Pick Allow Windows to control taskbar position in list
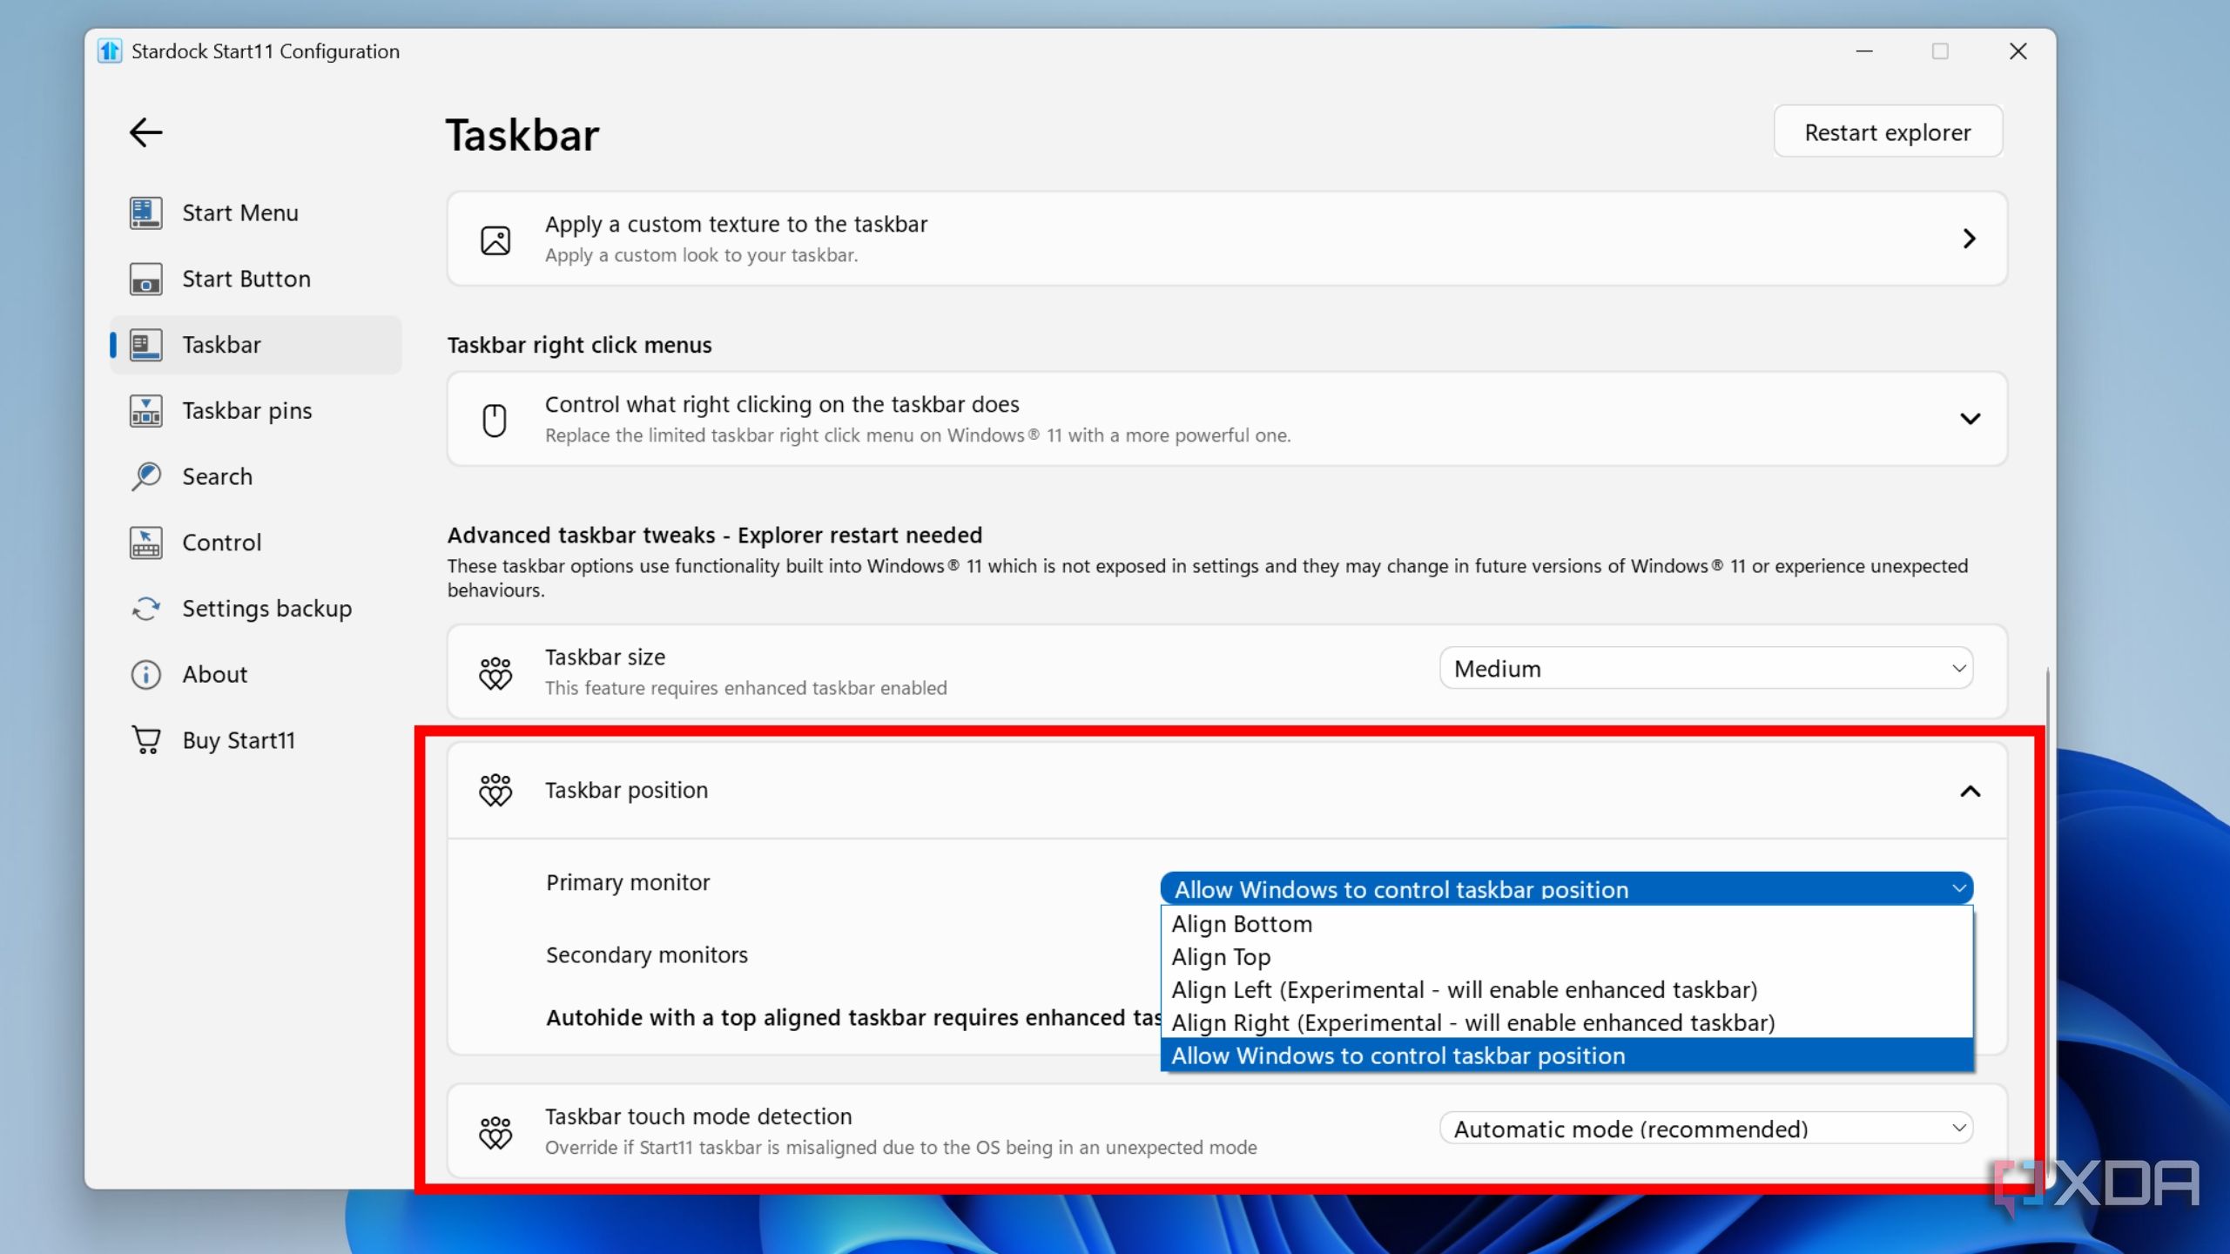 pyautogui.click(x=1566, y=1055)
